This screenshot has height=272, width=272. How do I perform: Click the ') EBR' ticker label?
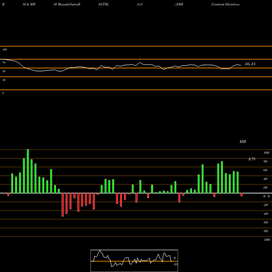(x=179, y=4)
